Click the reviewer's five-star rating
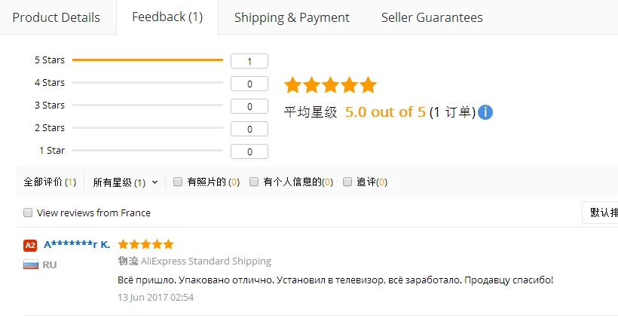Screen dimensions: 618x318 [x=145, y=244]
